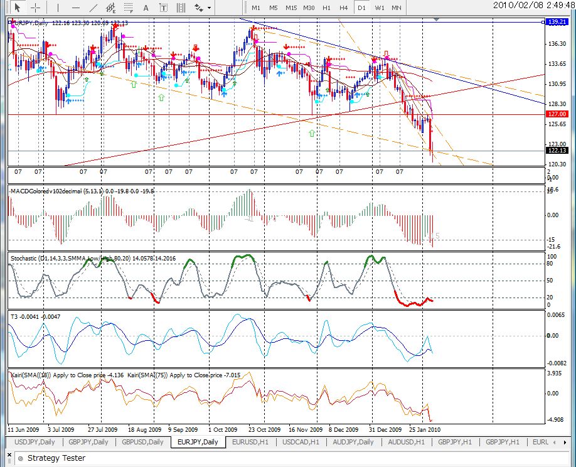Select the EURJPY,Daily chart tab
576x467 pixels.
198,442
